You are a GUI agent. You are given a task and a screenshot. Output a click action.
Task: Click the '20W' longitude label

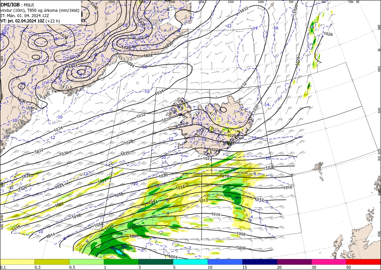(x=201, y=2)
